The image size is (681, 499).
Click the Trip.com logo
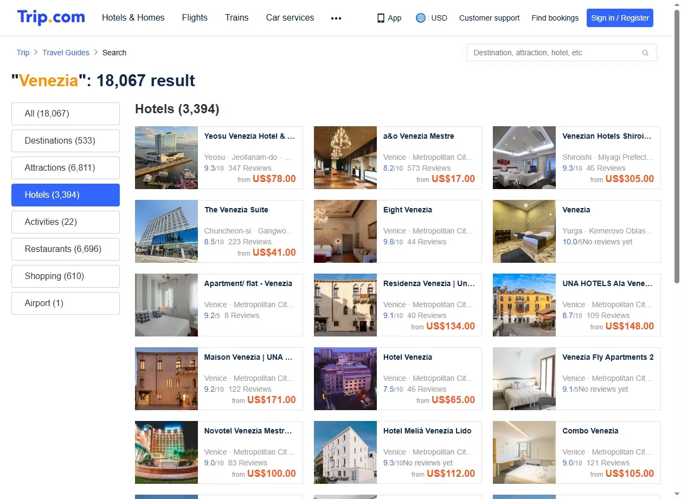(51, 17)
